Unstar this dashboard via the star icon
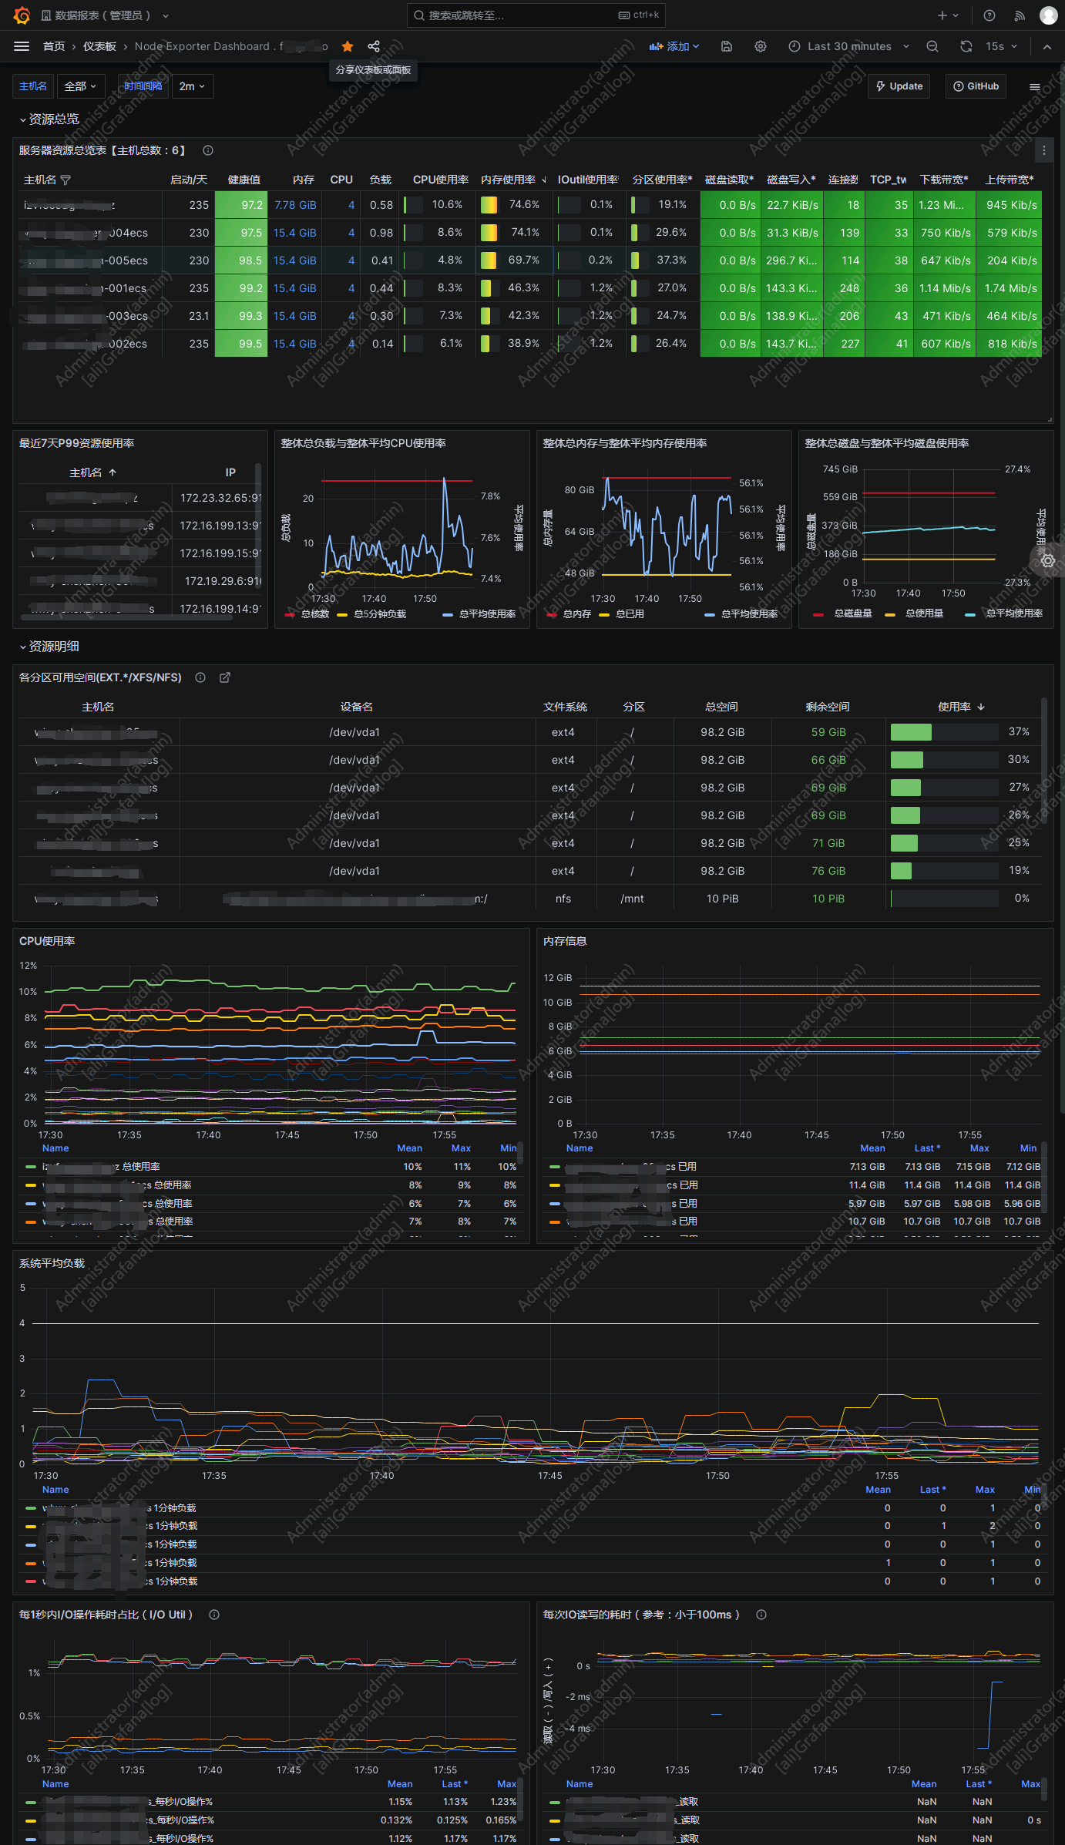Image resolution: width=1065 pixels, height=1845 pixels. click(348, 46)
